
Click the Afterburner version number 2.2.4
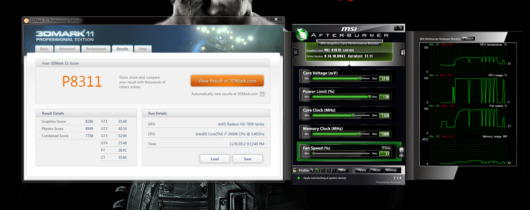pos(397,178)
